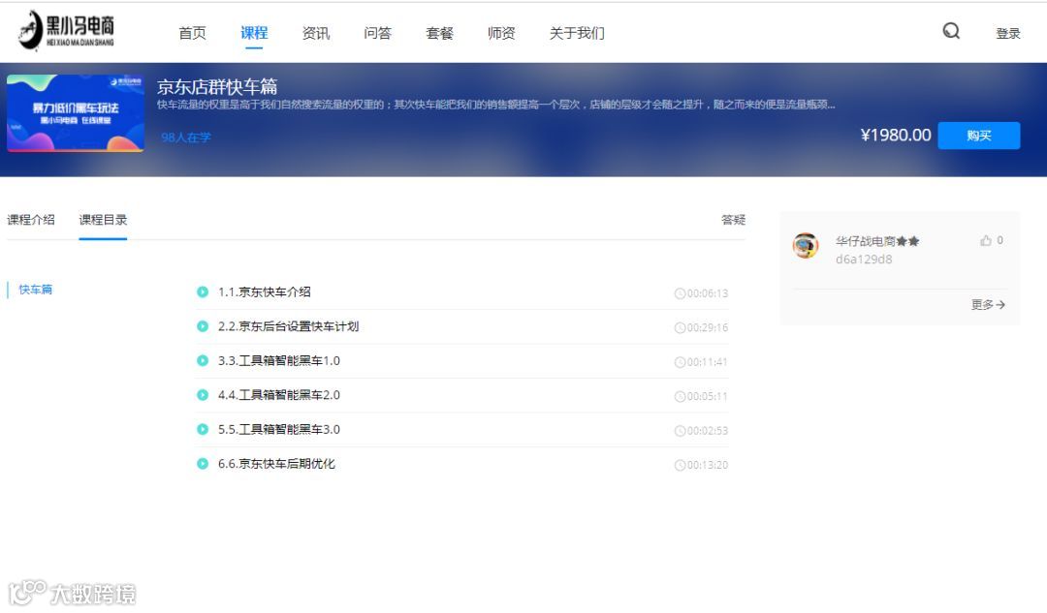Click the duration 00:05:11

point(707,396)
